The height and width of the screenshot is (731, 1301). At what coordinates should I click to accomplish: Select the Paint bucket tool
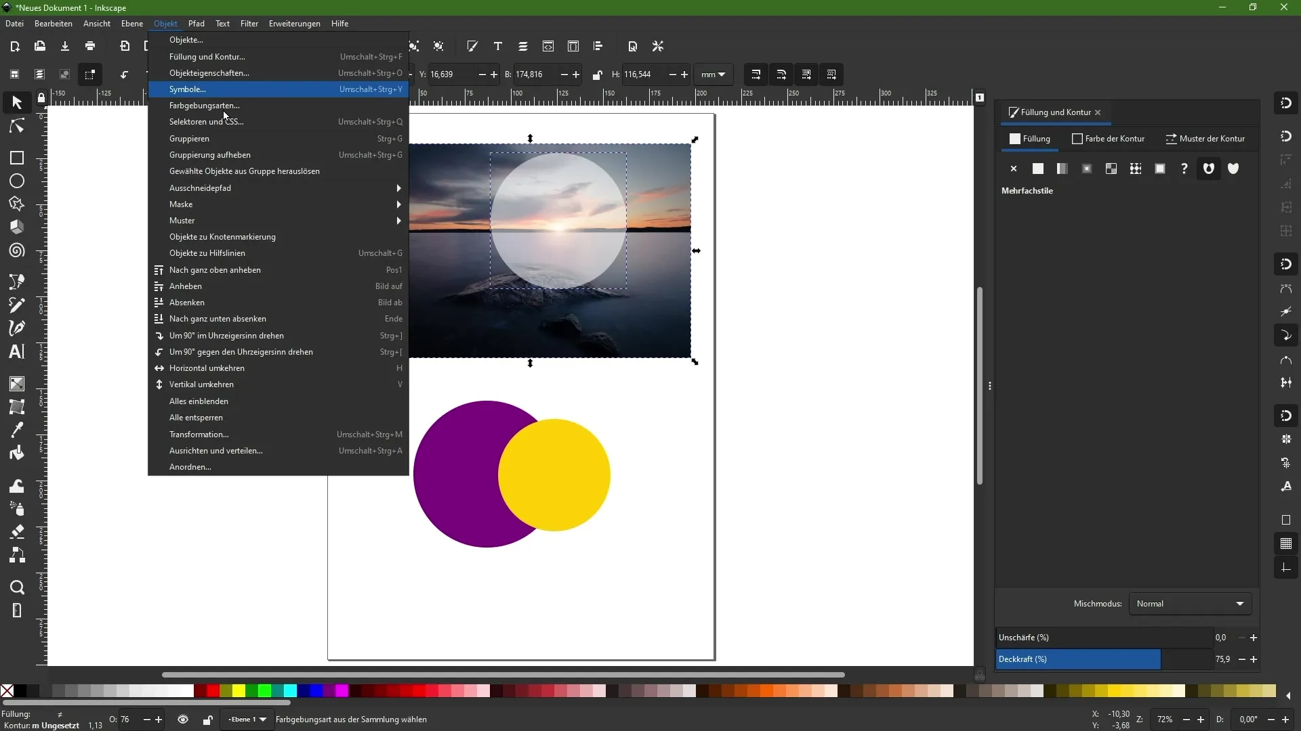17,453
